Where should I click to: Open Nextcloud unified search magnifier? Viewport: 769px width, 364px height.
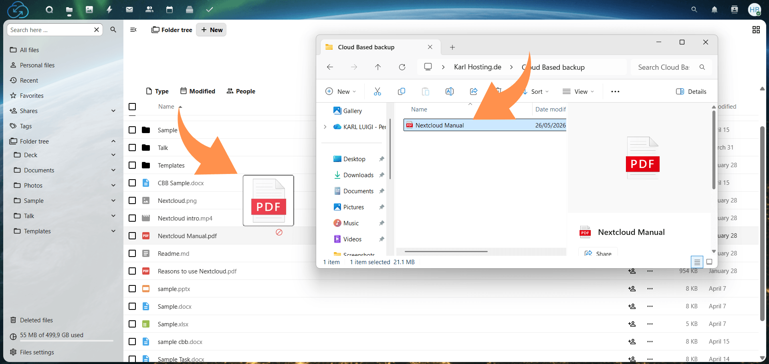694,10
